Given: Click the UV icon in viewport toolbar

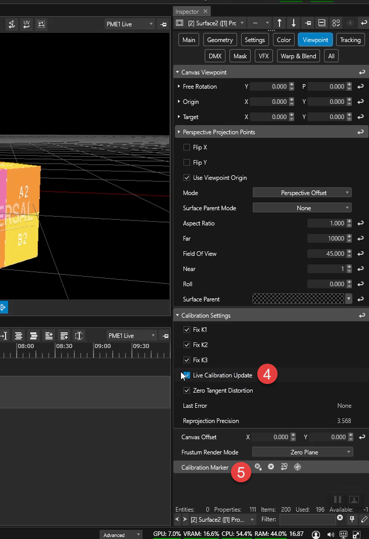Looking at the screenshot, I should tap(26, 24).
